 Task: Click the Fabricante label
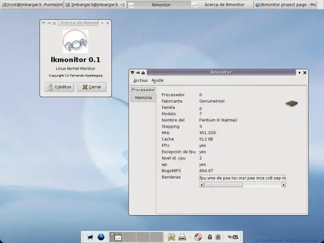(172, 101)
